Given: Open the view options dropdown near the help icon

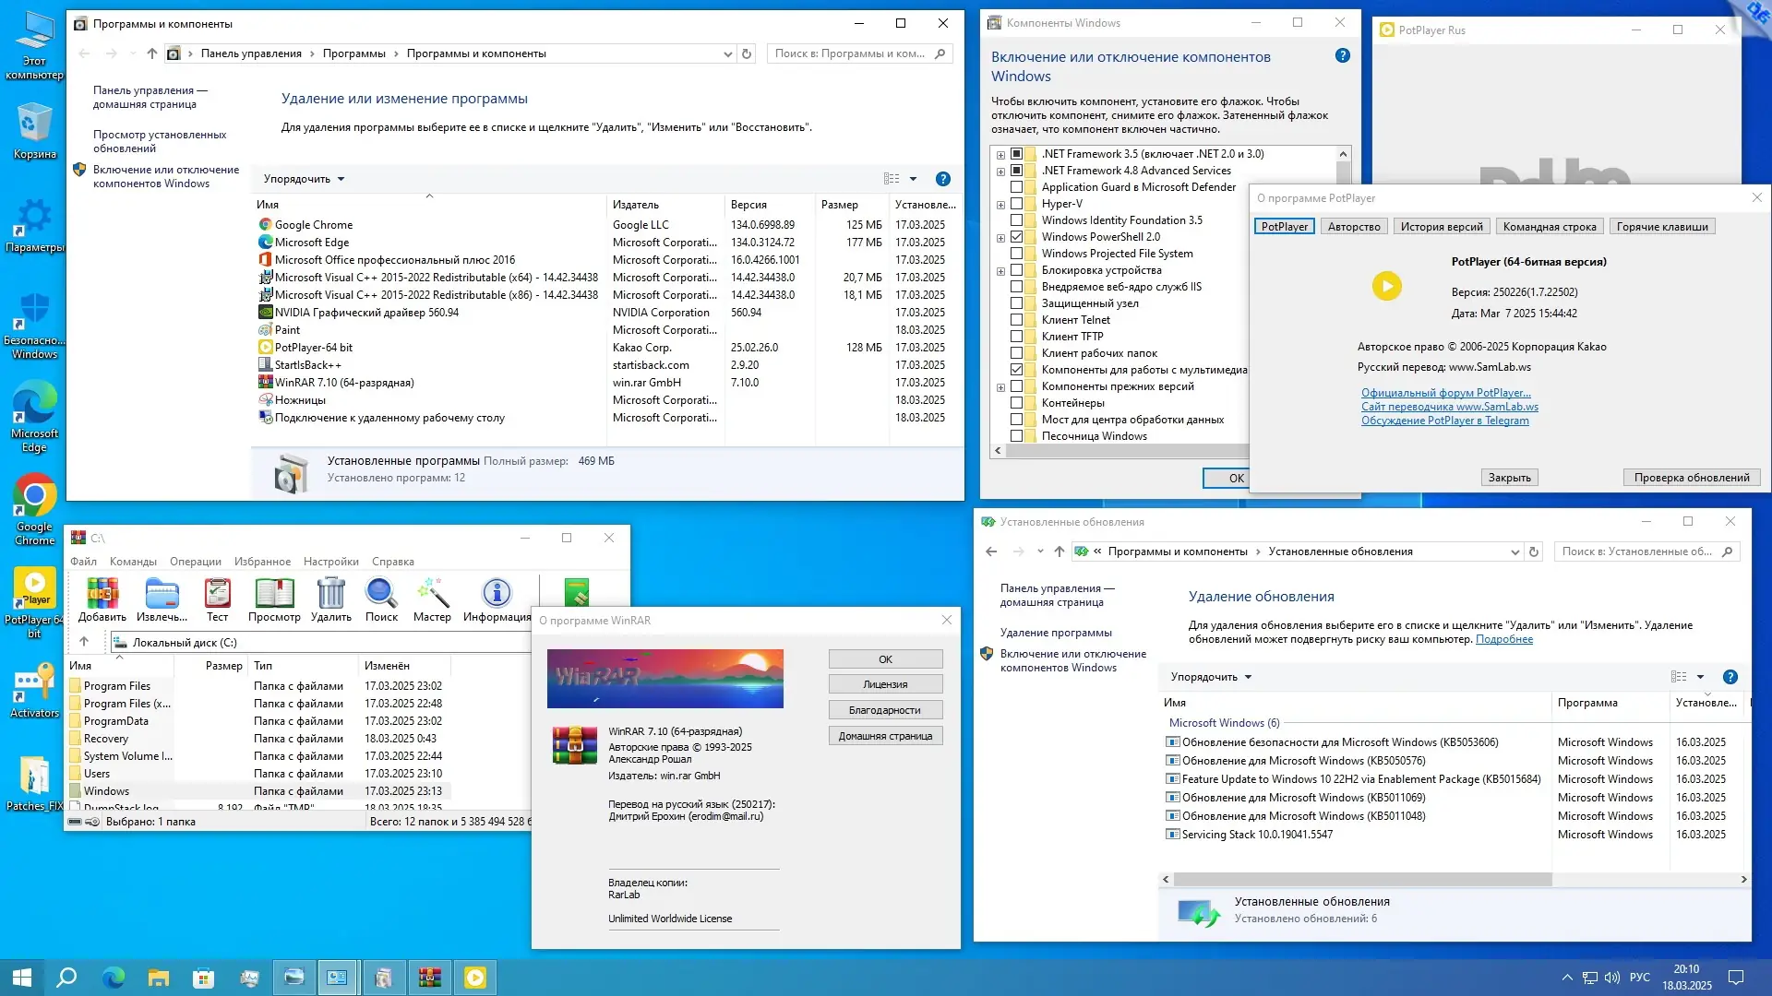Looking at the screenshot, I should coord(914,178).
